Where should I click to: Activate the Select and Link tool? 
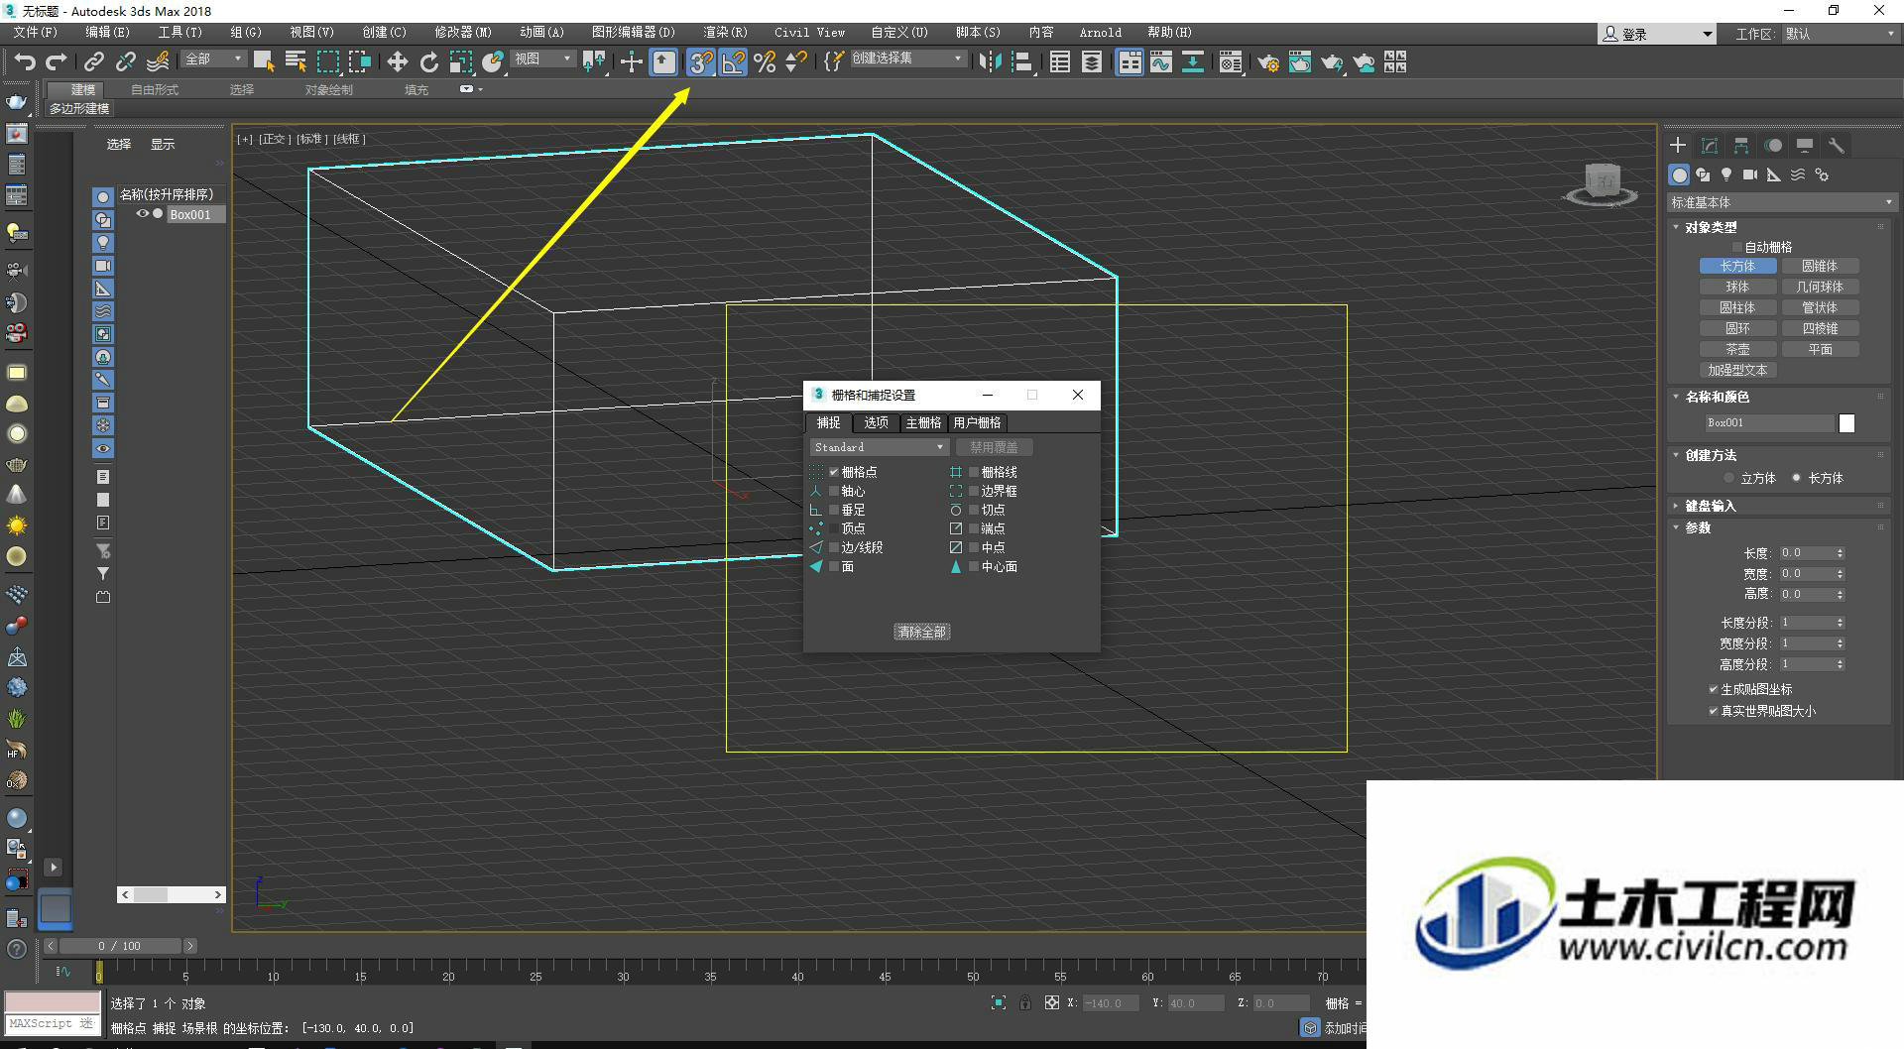(x=93, y=62)
